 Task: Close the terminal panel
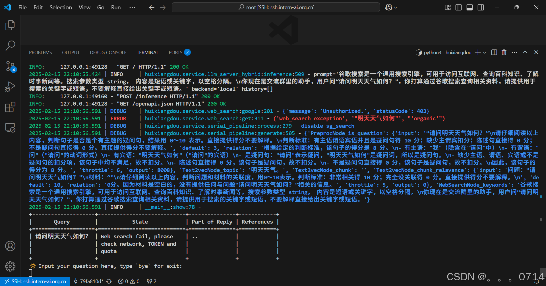[x=536, y=52]
